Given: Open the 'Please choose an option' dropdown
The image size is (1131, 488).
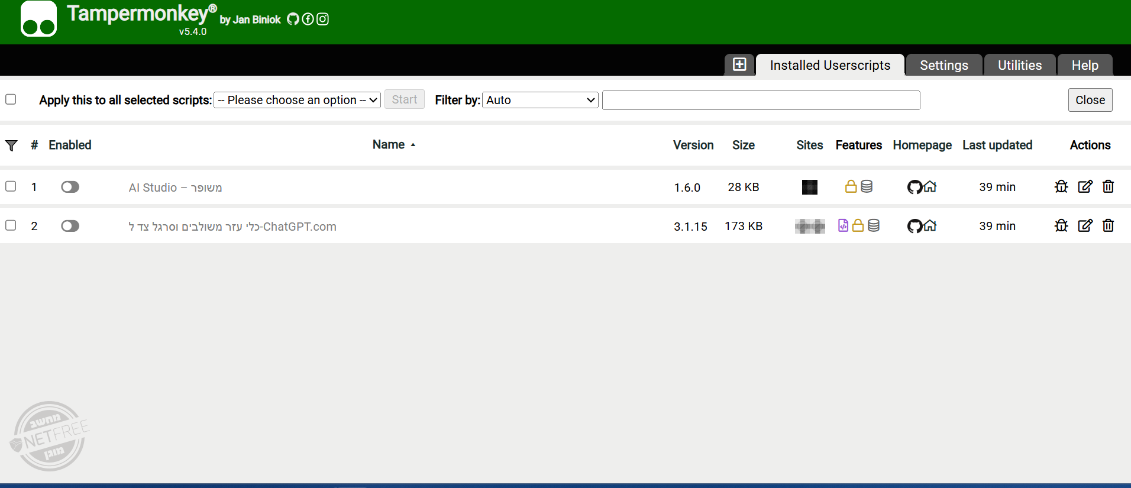Looking at the screenshot, I should [297, 100].
